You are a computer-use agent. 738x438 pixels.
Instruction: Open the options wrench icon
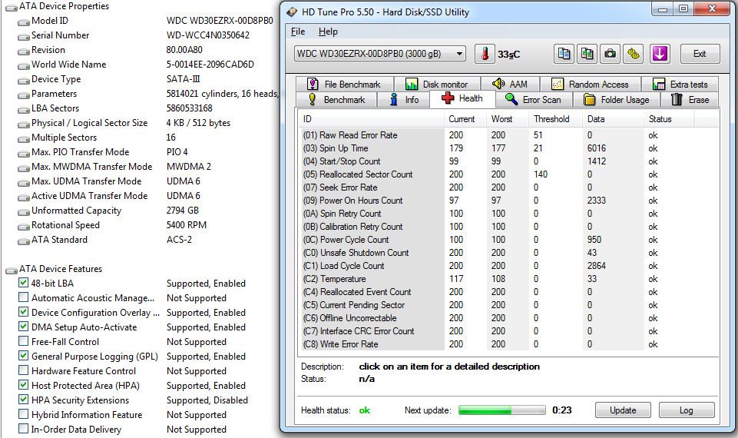click(634, 54)
